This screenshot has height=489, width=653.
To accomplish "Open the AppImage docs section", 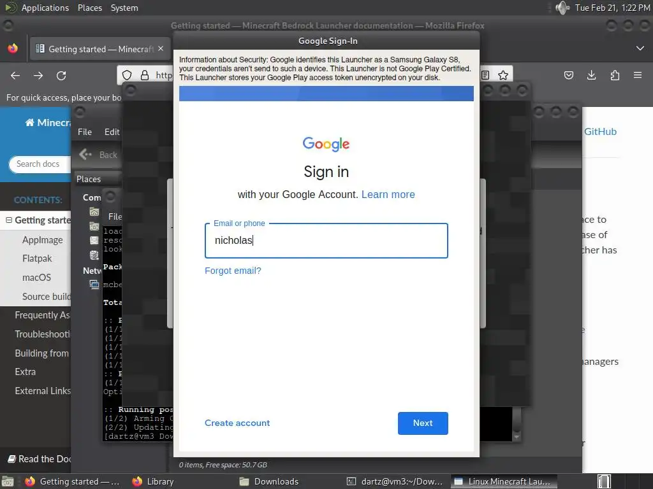I will coord(43,240).
